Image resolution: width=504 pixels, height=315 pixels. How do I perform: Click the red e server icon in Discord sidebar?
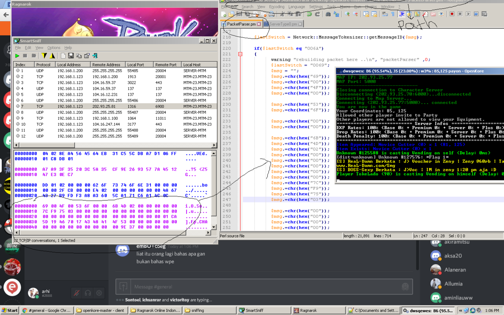pos(12,287)
